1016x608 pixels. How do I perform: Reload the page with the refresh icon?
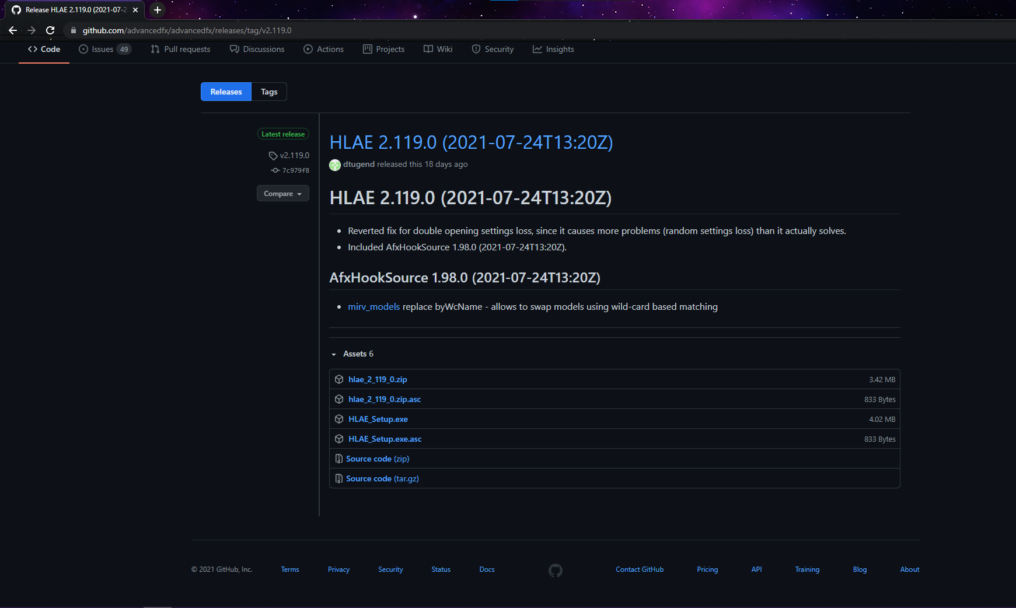point(50,30)
